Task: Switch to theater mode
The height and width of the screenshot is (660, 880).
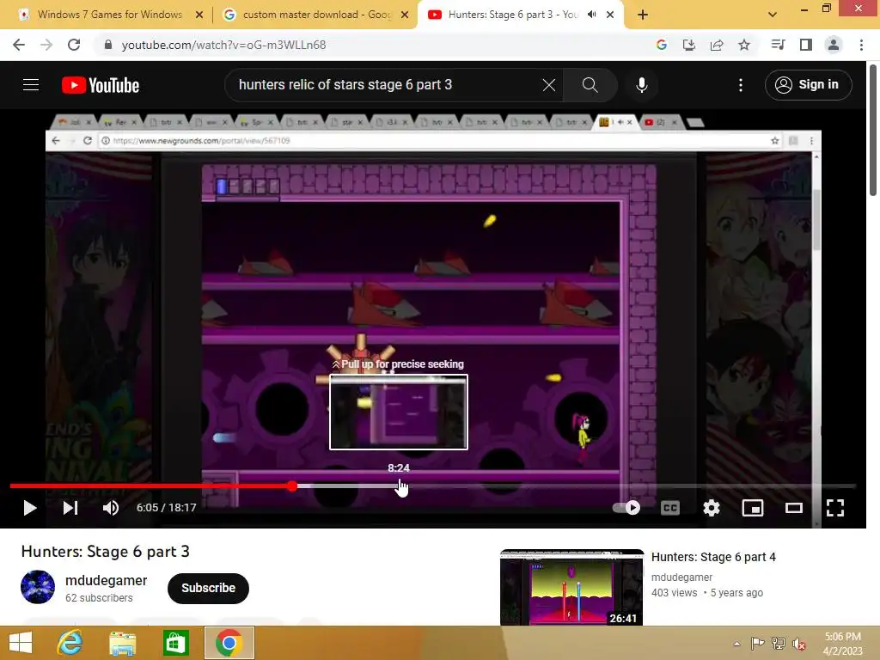Action: tap(793, 508)
